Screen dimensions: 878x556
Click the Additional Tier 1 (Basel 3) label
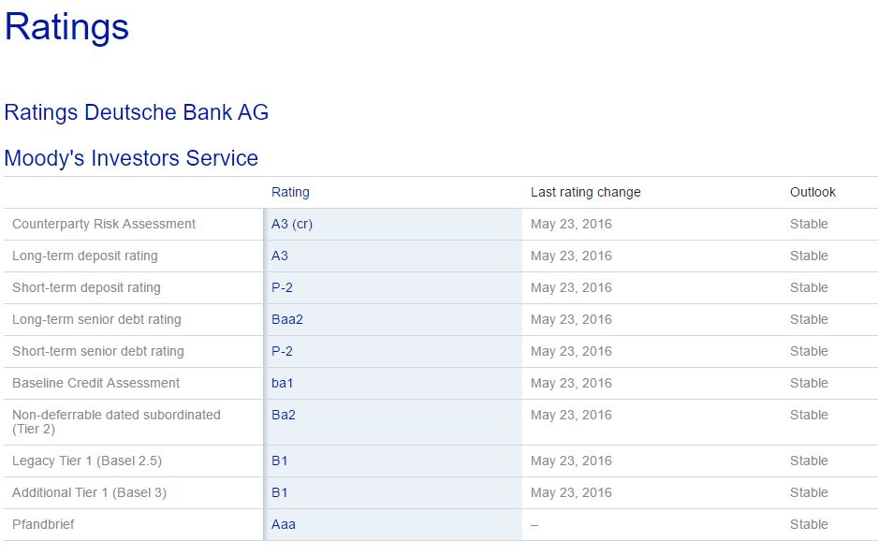(x=89, y=492)
